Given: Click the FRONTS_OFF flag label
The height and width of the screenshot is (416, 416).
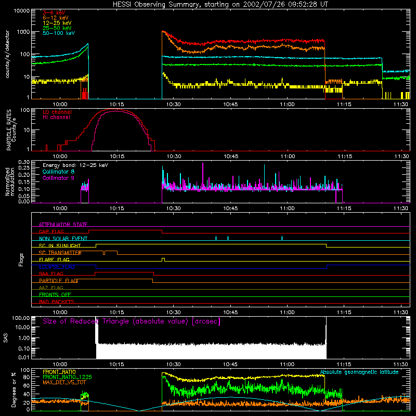Looking at the screenshot, I should point(55,294).
